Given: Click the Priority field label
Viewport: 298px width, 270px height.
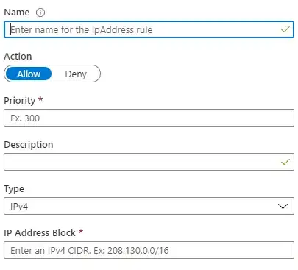Looking at the screenshot, I should coord(20,101).
